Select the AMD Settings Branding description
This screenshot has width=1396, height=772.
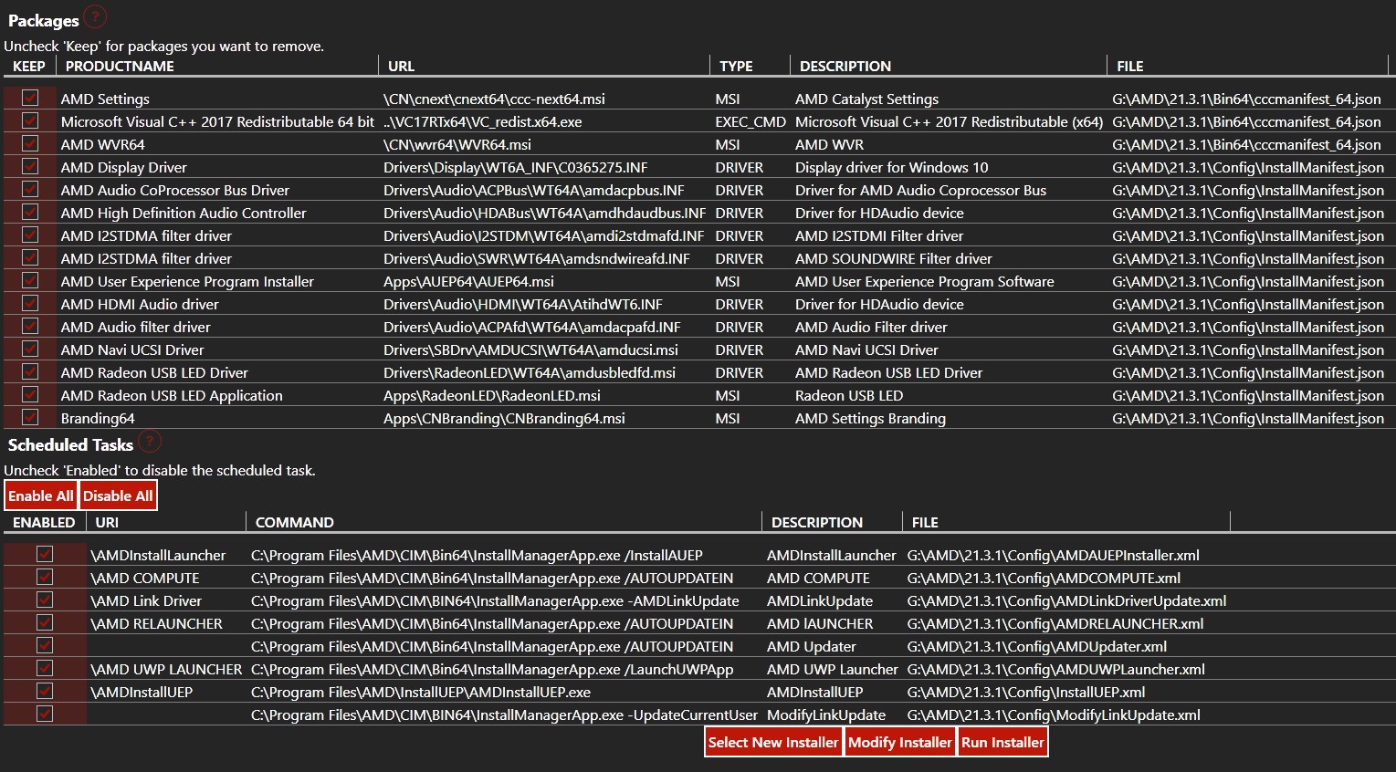(870, 418)
